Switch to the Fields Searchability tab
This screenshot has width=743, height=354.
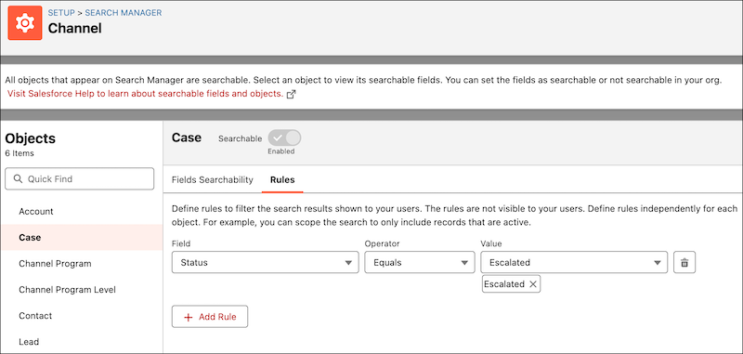pyautogui.click(x=213, y=180)
